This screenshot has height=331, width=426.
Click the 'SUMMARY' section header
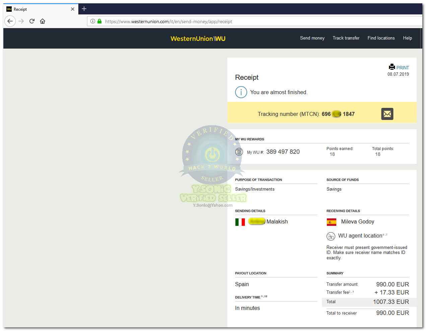(x=335, y=273)
